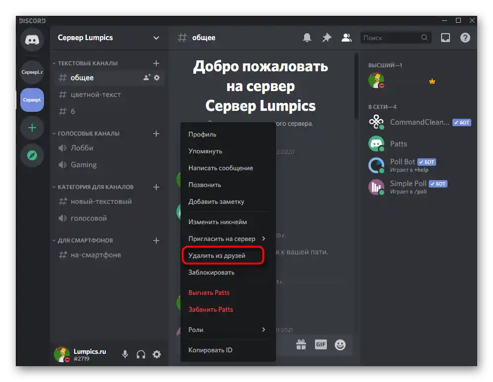Select the first СерверL.r server icon
The width and height of the screenshot is (493, 382).
click(32, 72)
